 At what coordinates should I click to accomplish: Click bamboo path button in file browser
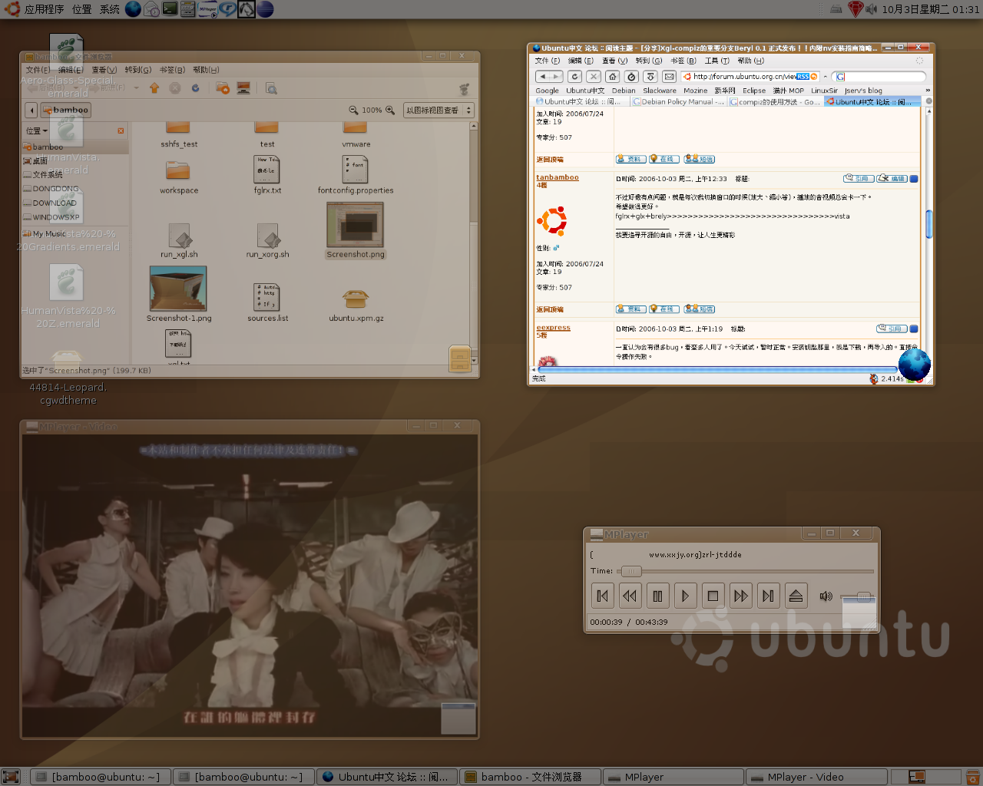(66, 110)
